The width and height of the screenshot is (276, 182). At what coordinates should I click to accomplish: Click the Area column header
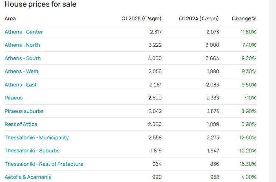coord(10,19)
